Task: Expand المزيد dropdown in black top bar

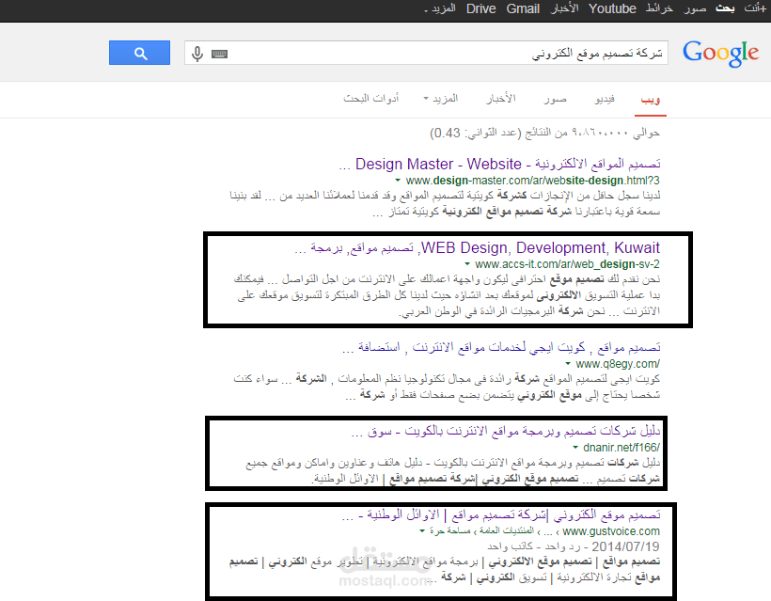Action: [440, 8]
